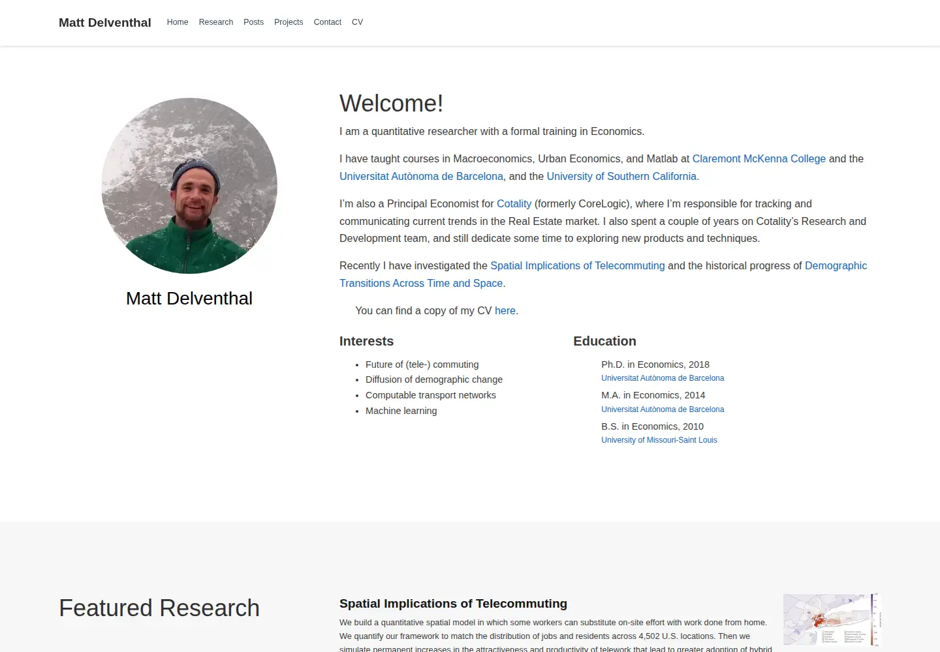Click the Featured Research heading
Screen dimensions: 940x652
tap(159, 608)
